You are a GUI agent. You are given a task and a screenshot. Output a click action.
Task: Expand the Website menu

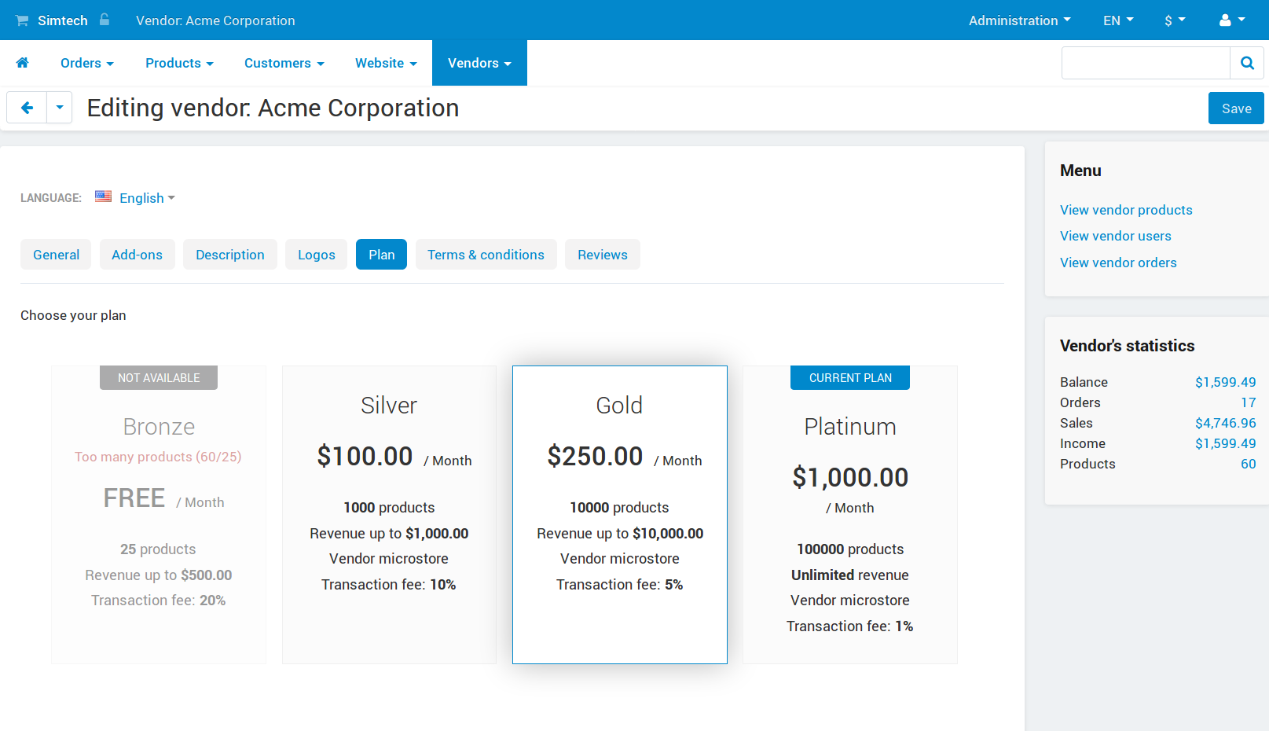386,63
